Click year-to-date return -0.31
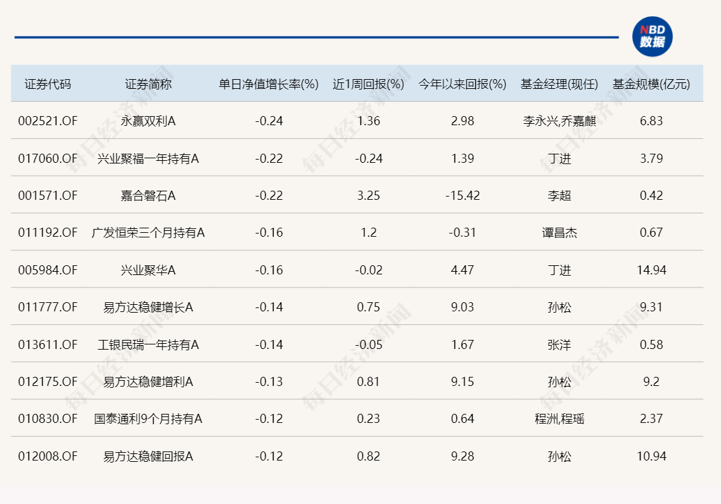Viewport: 721px width, 504px height. 462,233
